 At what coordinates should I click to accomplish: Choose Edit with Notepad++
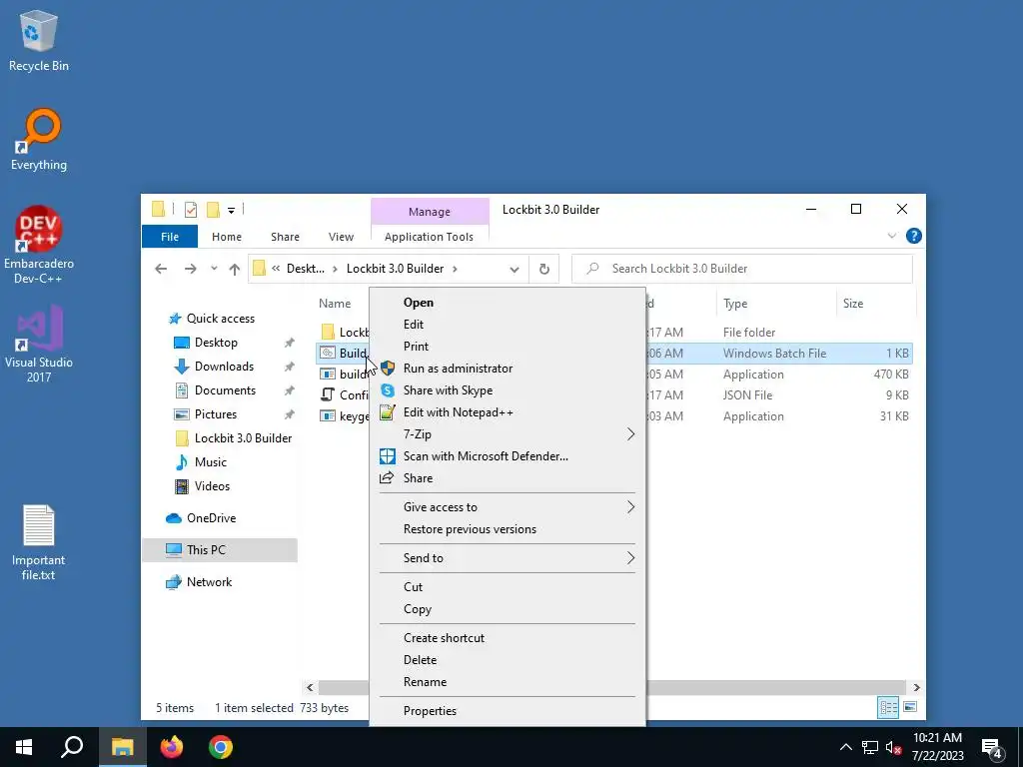pyautogui.click(x=508, y=412)
